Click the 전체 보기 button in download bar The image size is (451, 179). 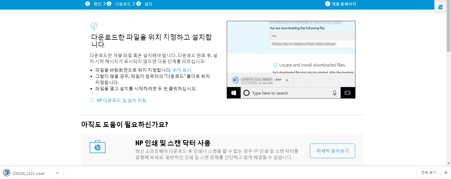pyautogui.click(x=429, y=173)
